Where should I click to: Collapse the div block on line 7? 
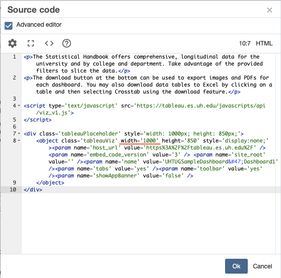[19, 133]
